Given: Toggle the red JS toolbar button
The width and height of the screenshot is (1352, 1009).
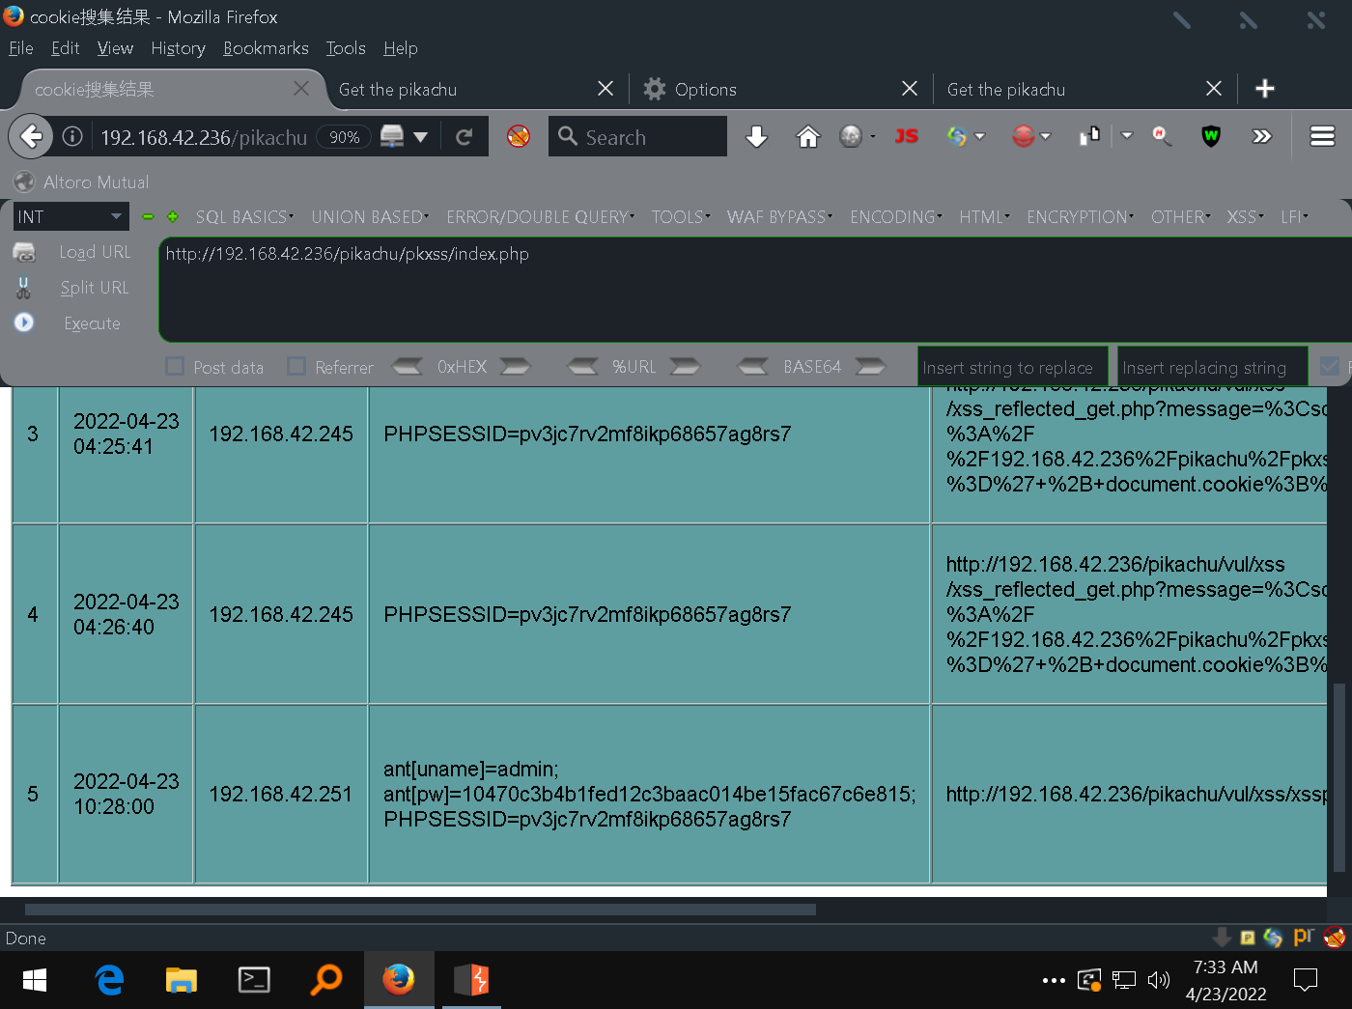Looking at the screenshot, I should coord(906,136).
